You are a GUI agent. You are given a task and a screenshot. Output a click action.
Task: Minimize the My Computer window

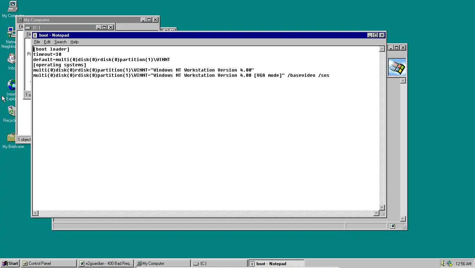tap(143, 20)
